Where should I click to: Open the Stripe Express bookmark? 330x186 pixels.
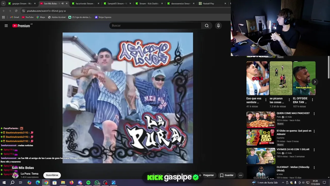click(x=103, y=17)
